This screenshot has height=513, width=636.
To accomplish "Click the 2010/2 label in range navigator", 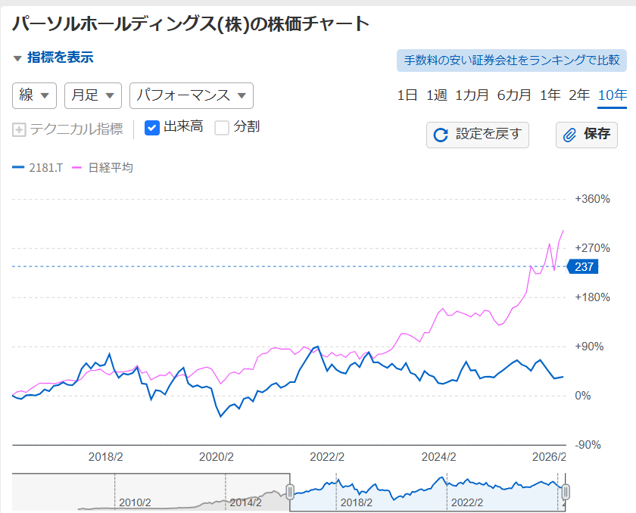I will click(135, 502).
